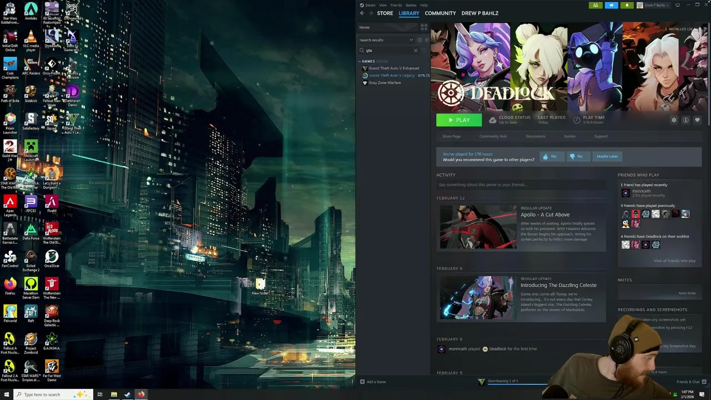Click the green PLAY button
The width and height of the screenshot is (711, 400).
(459, 120)
